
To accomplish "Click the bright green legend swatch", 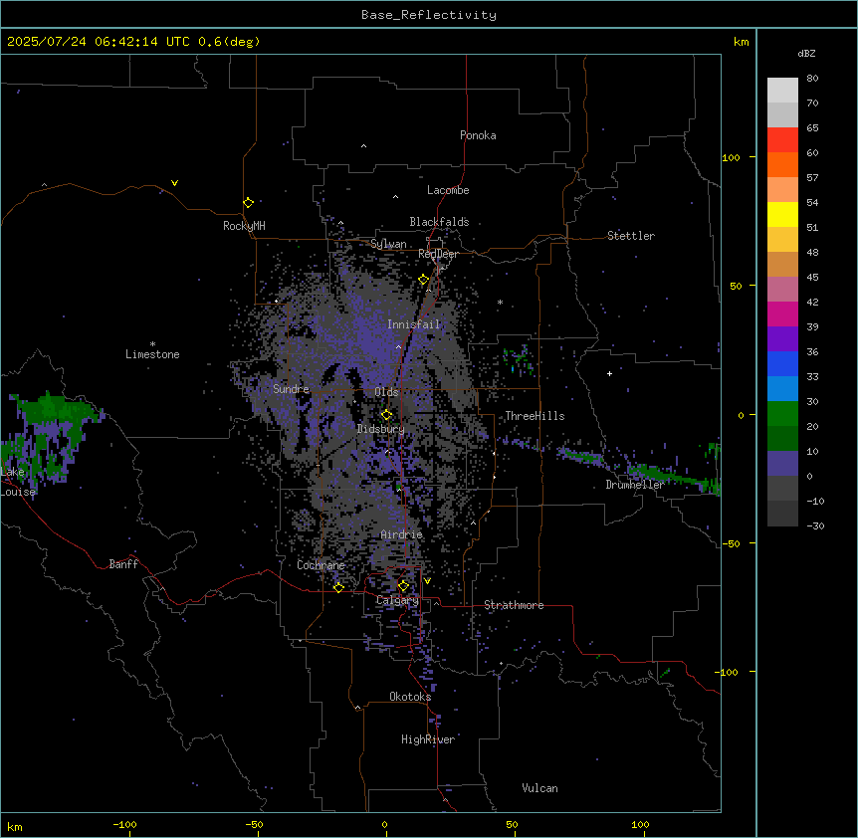I will [x=782, y=414].
